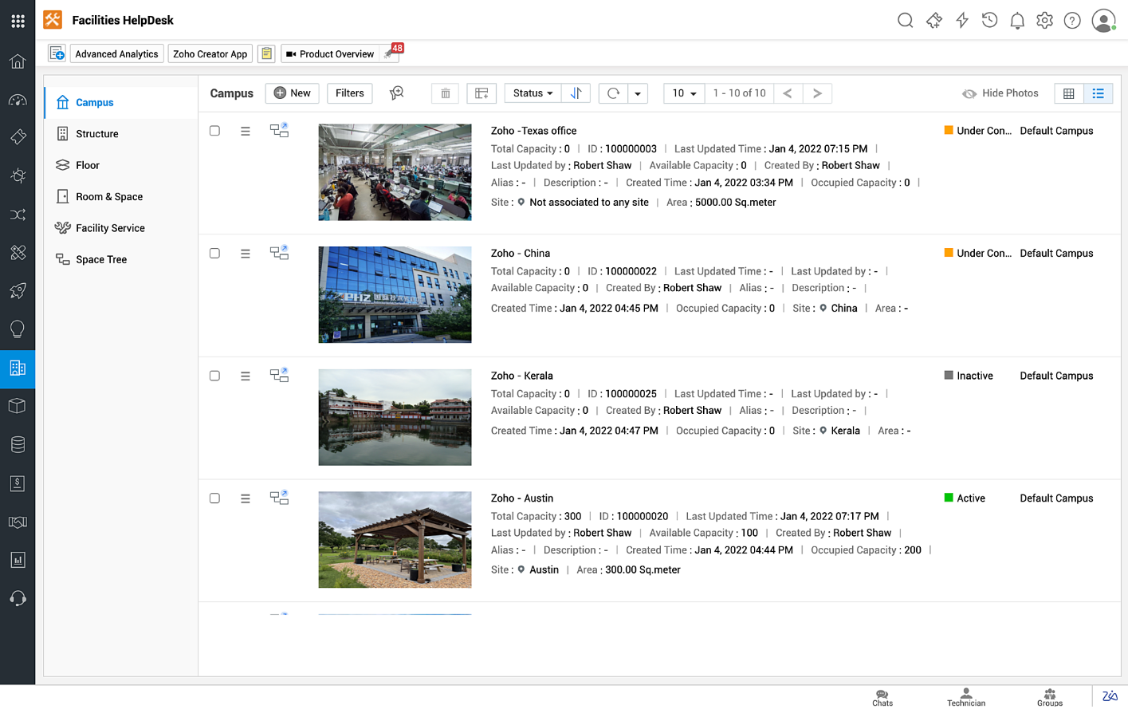Open row menu icon for Zoho - Kerala
Image resolution: width=1128 pixels, height=713 pixels.
[x=246, y=376]
